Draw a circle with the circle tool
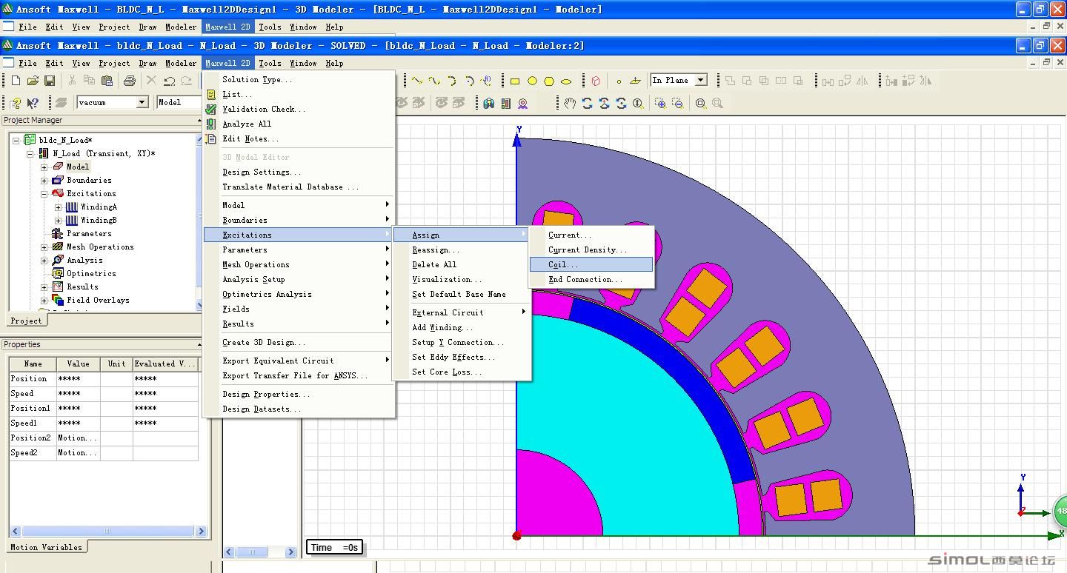This screenshot has height=573, width=1067. pos(532,81)
